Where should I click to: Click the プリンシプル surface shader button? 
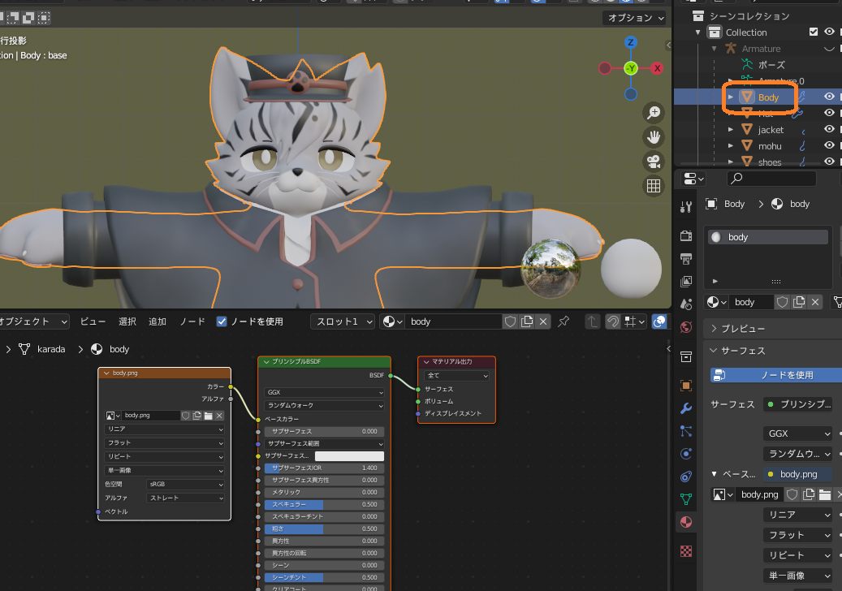797,404
